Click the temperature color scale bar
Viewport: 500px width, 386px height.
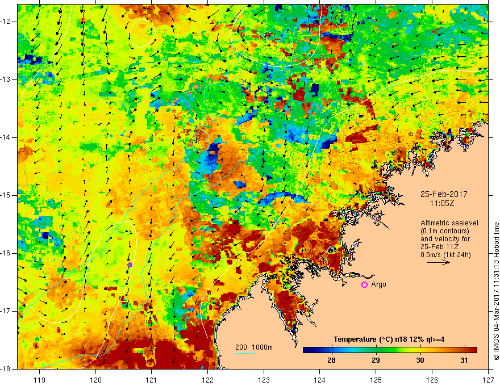tap(390, 350)
